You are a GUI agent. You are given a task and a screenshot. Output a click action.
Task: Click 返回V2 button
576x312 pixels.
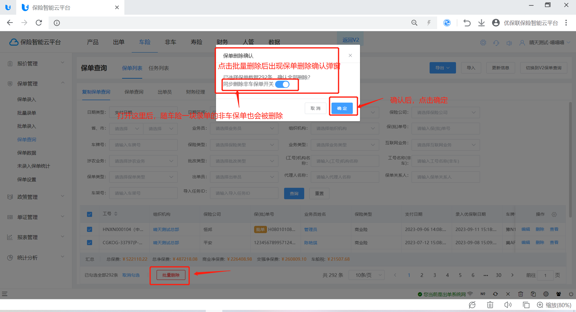(x=351, y=40)
